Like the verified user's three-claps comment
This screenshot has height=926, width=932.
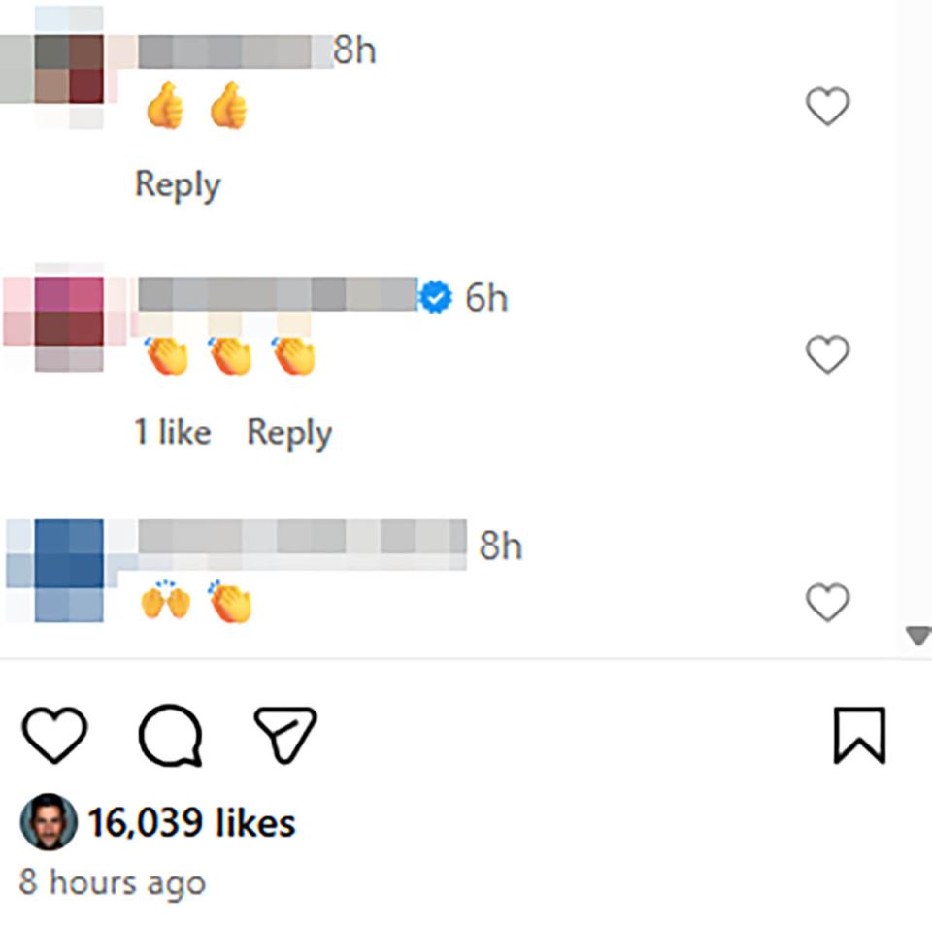tap(827, 355)
